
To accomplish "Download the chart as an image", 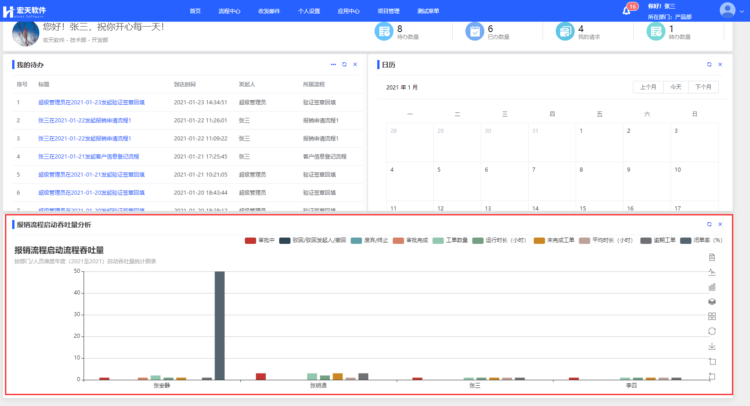I will coord(712,346).
